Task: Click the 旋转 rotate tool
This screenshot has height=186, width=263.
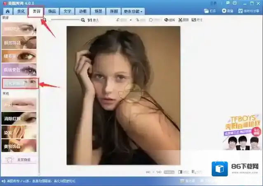Action: [x=169, y=20]
